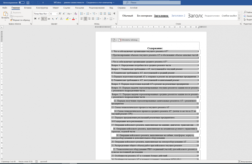Click the multilevel list icon
The width and height of the screenshot is (252, 164).
click(x=94, y=14)
